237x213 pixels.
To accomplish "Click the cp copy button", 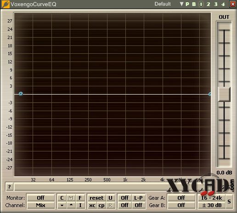I will point(102,205).
